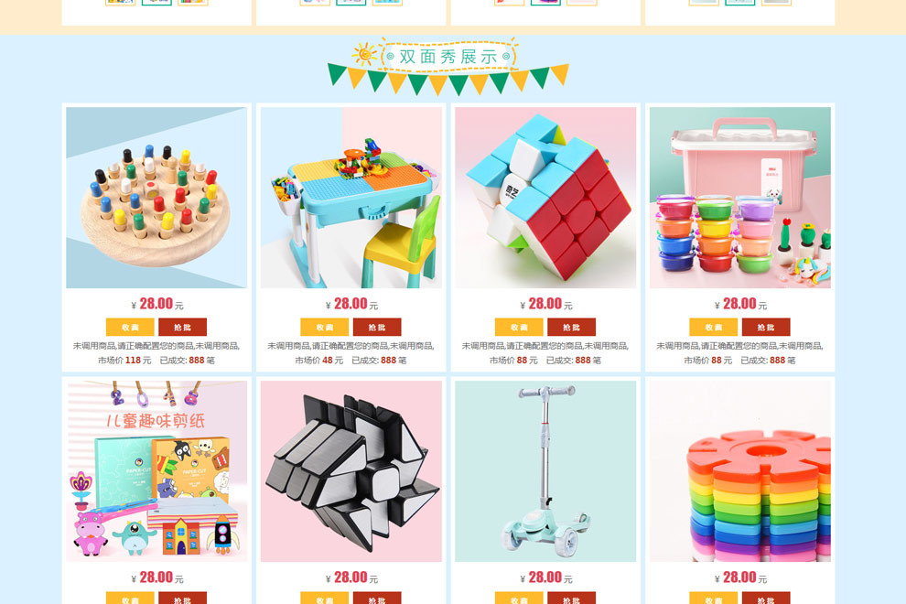
Task: Click 收藏 button under the block table
Action: 324,327
